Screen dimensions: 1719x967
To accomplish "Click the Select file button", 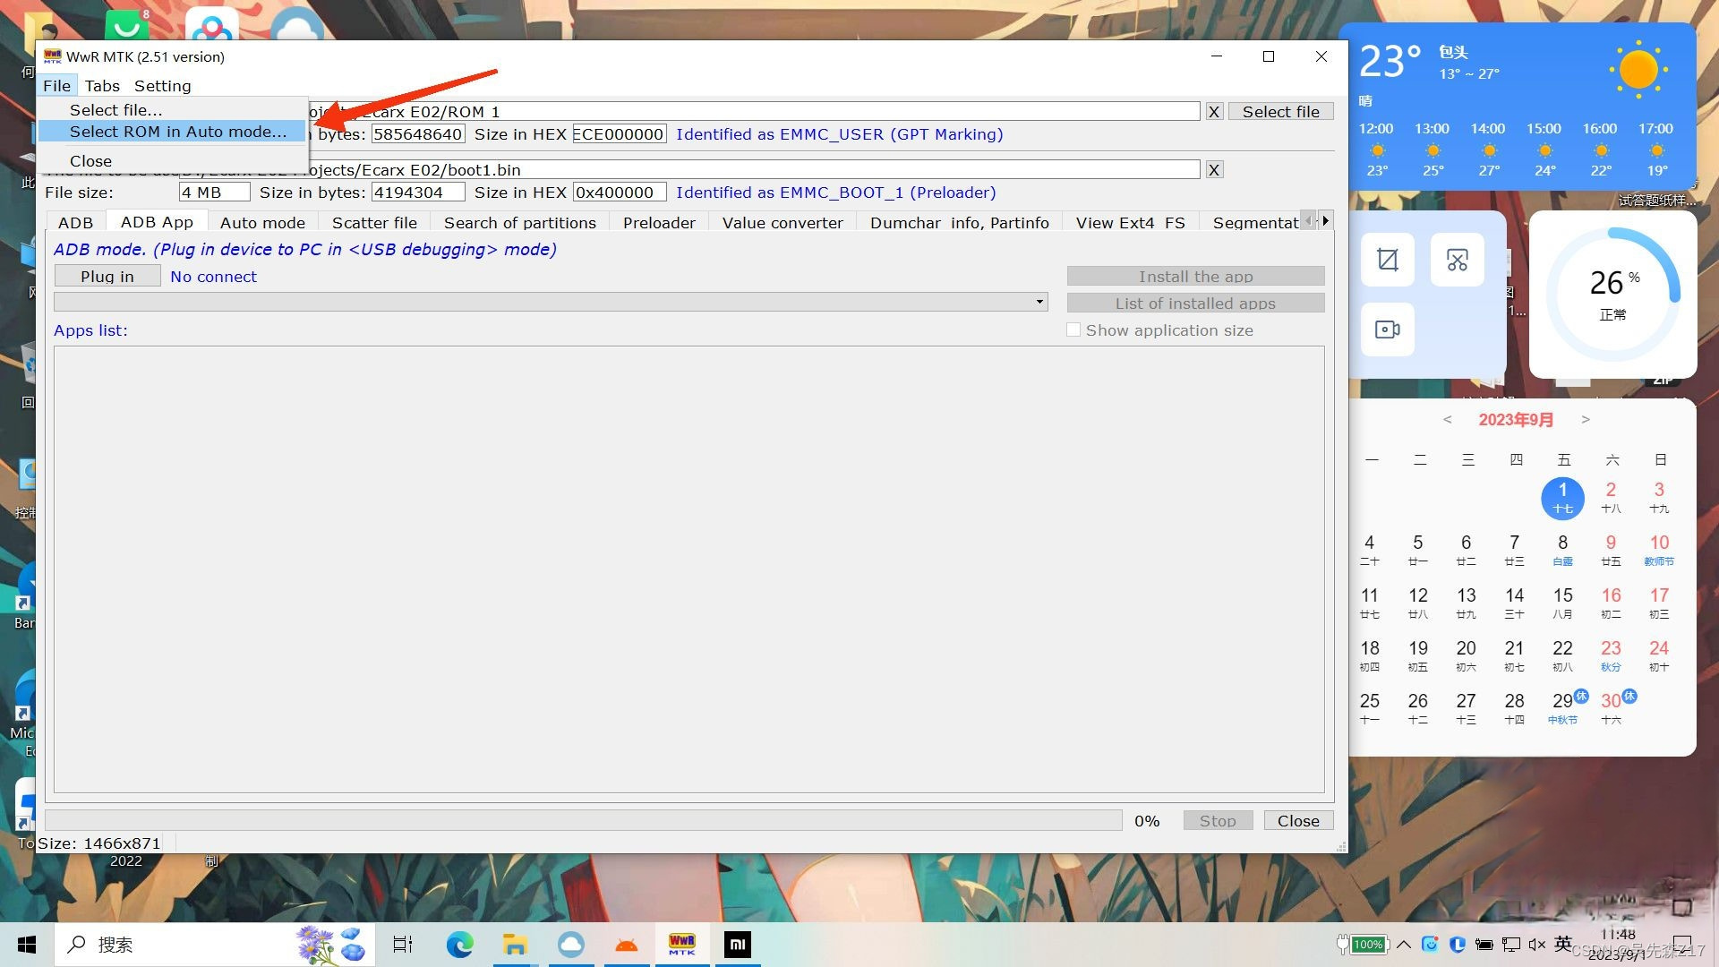I will pos(1280,112).
